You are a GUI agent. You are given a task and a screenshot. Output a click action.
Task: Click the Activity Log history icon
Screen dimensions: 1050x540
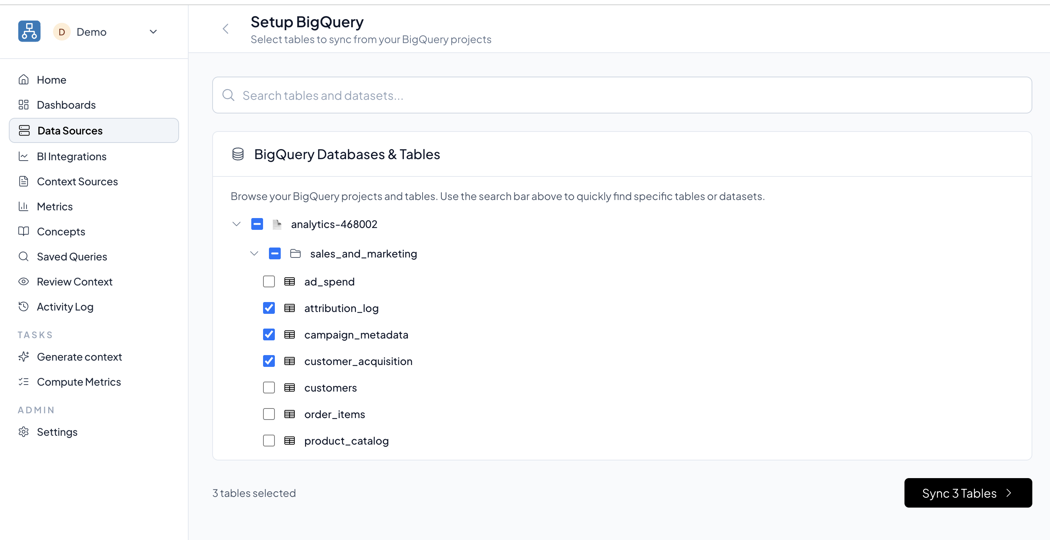tap(24, 306)
